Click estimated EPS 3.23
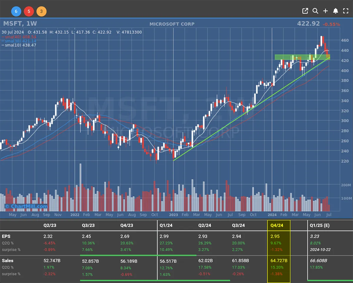This screenshot has width=353, height=283. pos(315,236)
